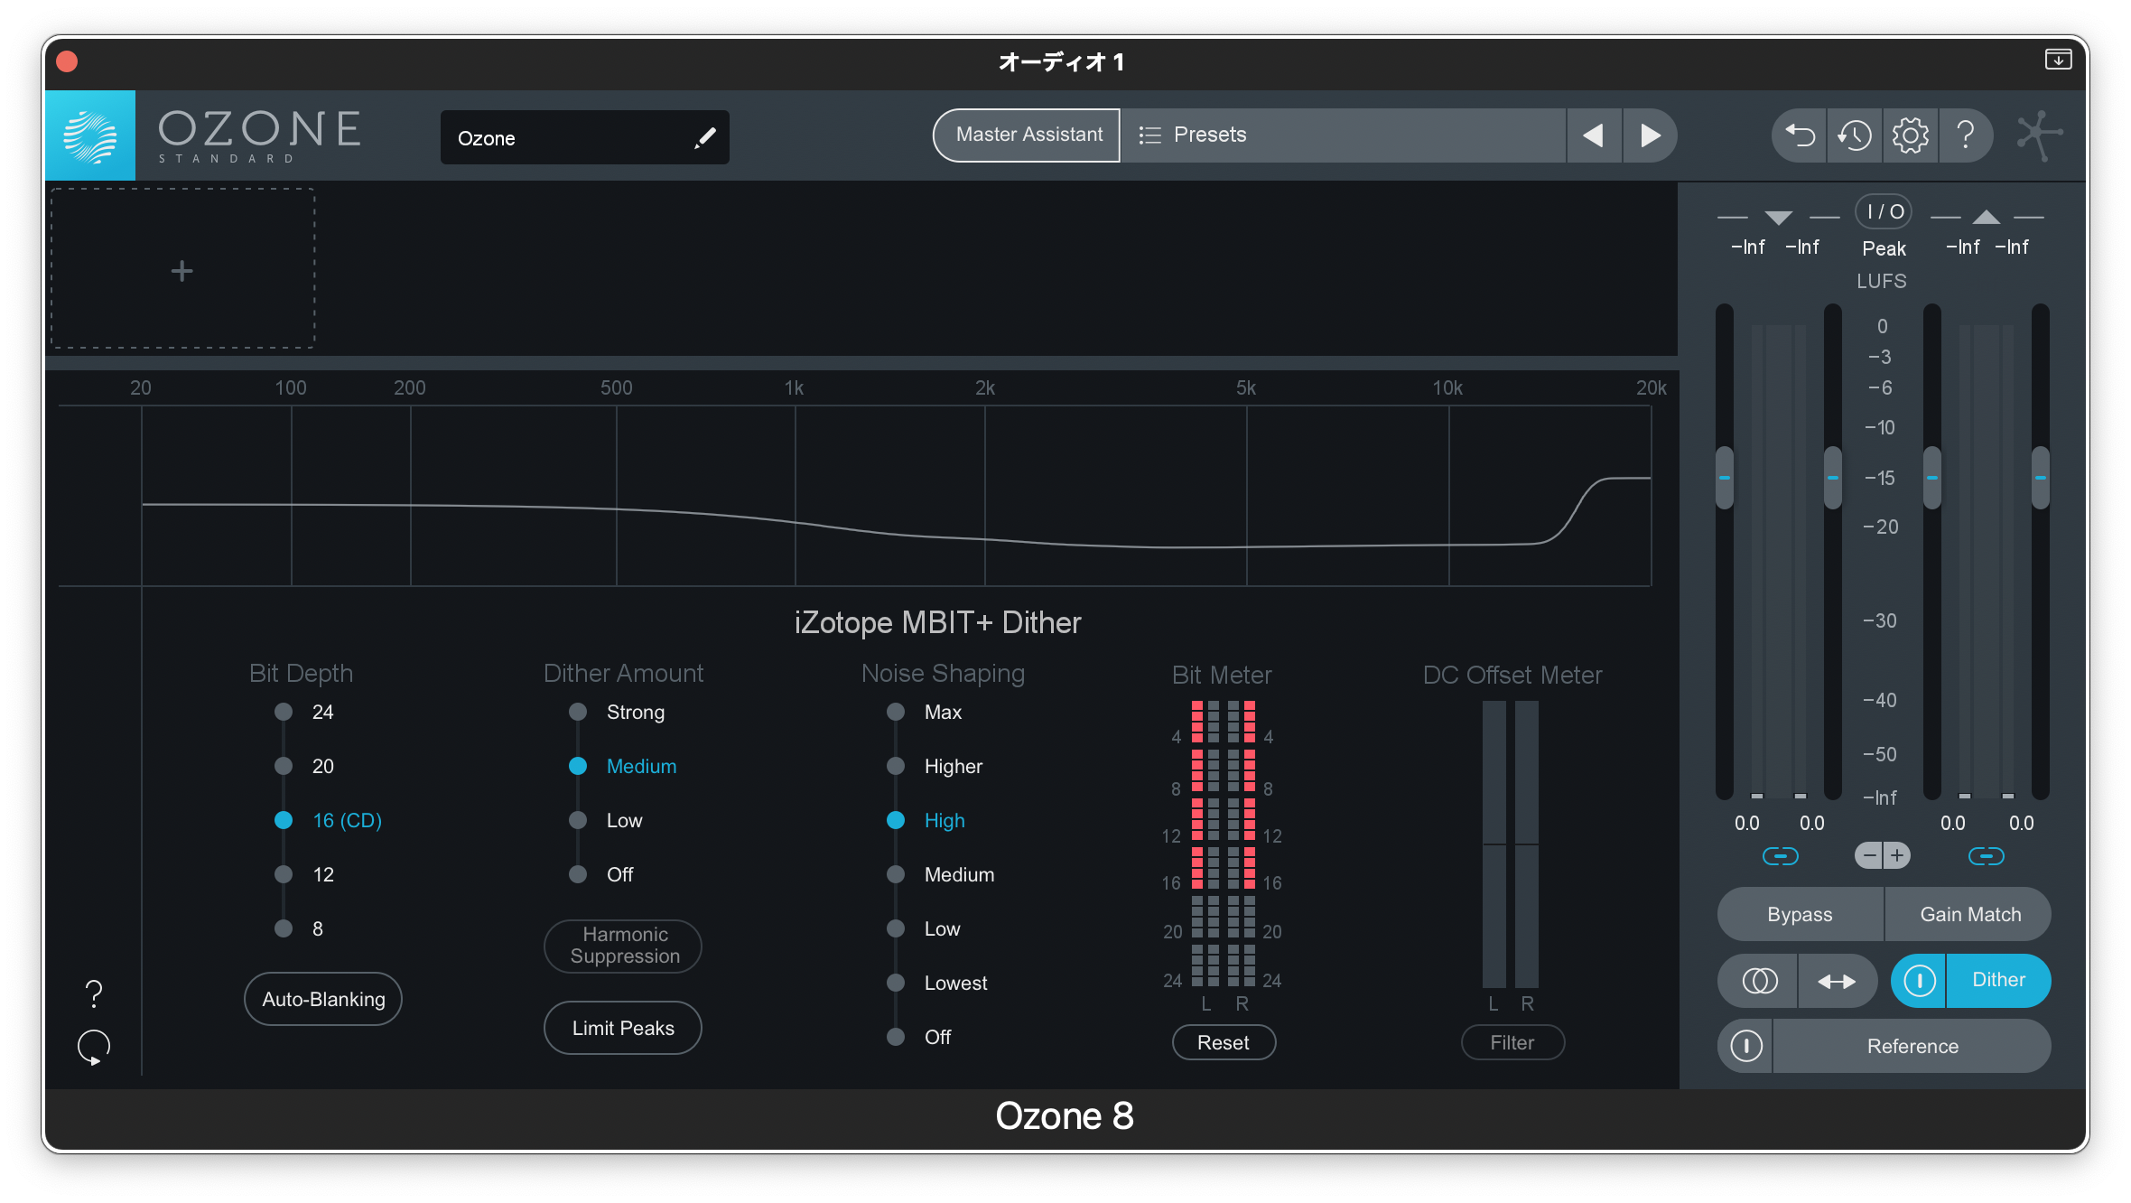Click the Ozone swirl logo icon
Viewport: 2131px width, 1203px height.
(x=90, y=135)
